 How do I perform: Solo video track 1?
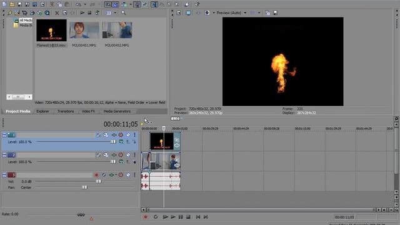[134, 135]
